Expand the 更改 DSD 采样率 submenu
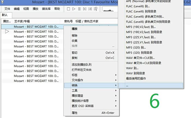191x118 pixels. (91, 106)
